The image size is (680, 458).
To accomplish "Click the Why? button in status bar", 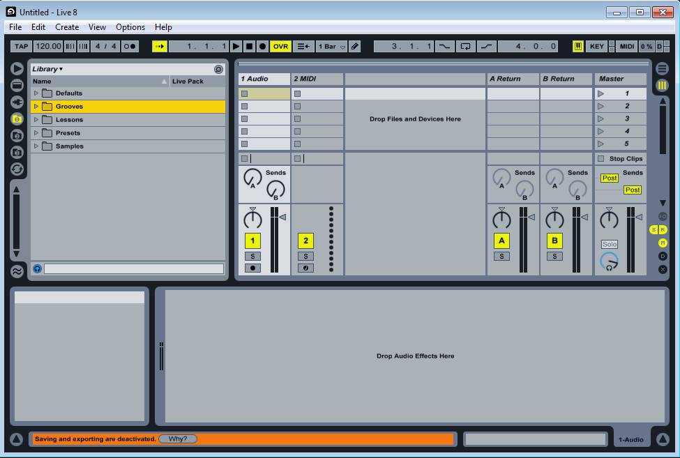I will point(178,439).
